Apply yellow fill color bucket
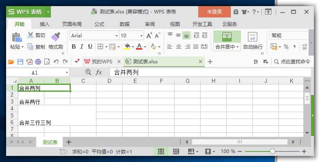Screen dimensions: 320x162 [x=127, y=47]
